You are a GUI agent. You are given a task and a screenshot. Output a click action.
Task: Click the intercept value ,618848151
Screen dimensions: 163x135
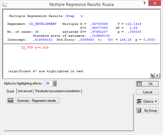43,40
